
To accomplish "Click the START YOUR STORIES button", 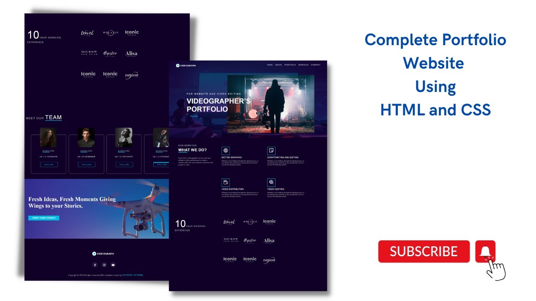I will click(44, 218).
